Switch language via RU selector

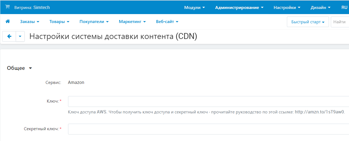pyautogui.click(x=344, y=8)
